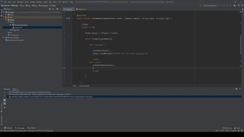Collapse the Plugin module node
Viewport: 244px width, 137px height.
(6, 20)
